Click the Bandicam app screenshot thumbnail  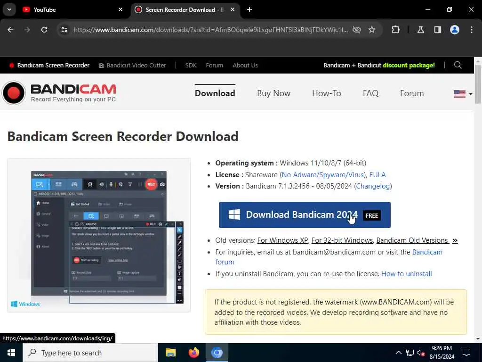tap(99, 235)
